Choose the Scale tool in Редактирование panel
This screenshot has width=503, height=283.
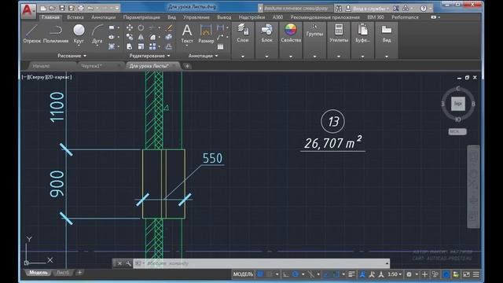tap(141, 46)
